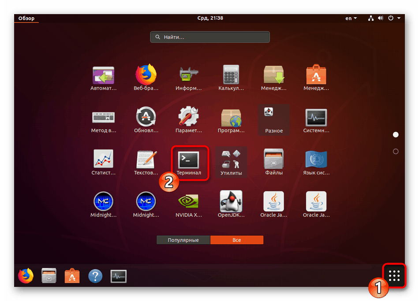Image resolution: width=419 pixels, height=301 pixels.
Task: Open the clock Срд, 21:38 menu
Action: 210,18
